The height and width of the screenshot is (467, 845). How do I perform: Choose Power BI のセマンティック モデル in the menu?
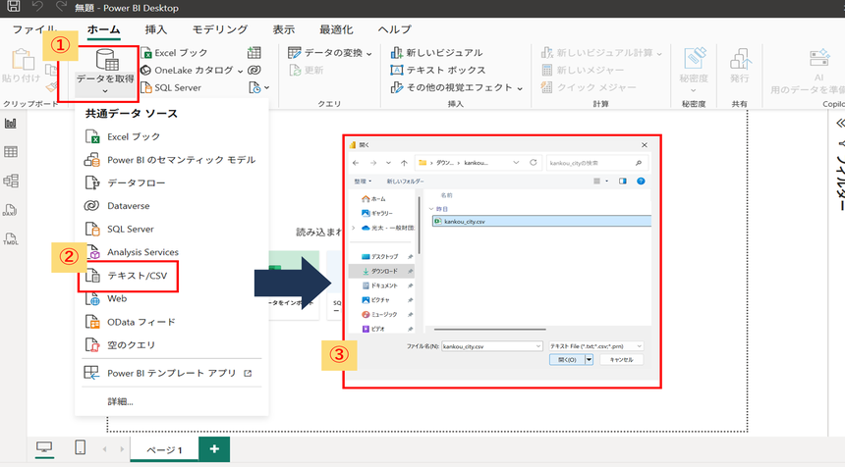click(x=171, y=160)
